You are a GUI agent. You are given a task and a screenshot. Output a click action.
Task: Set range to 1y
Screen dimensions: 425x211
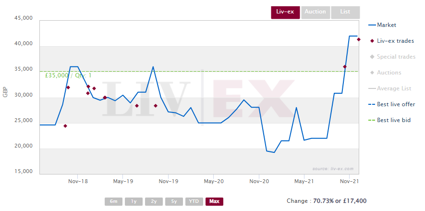(x=134, y=201)
